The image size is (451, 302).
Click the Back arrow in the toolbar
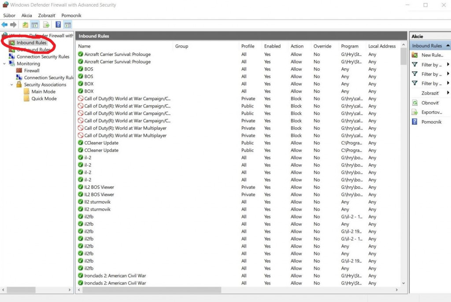4,25
